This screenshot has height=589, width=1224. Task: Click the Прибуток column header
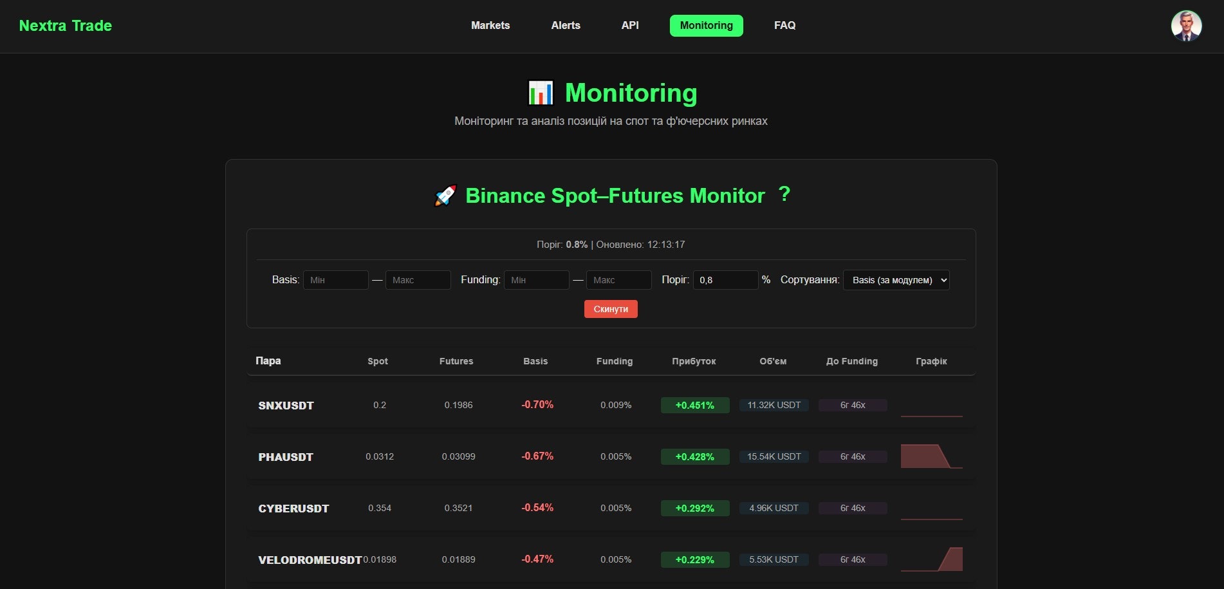coord(694,361)
